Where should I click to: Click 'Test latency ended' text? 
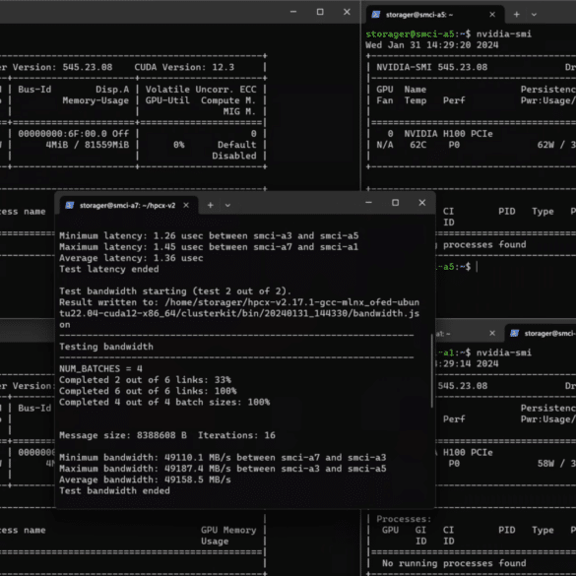(x=109, y=269)
